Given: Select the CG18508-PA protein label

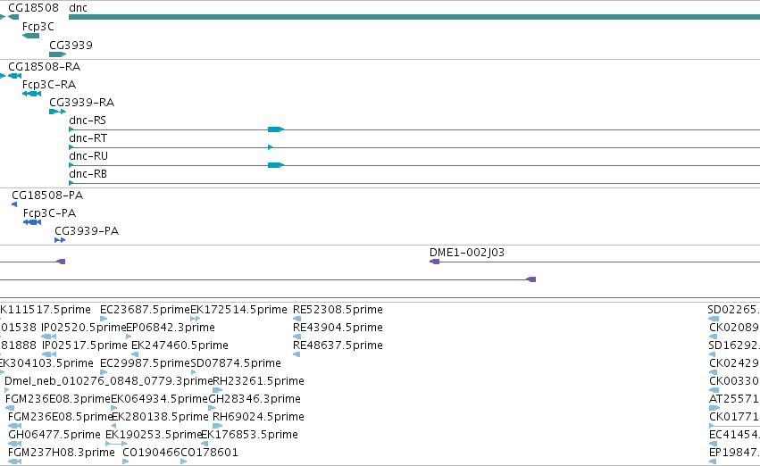Looking at the screenshot, I should point(47,196).
